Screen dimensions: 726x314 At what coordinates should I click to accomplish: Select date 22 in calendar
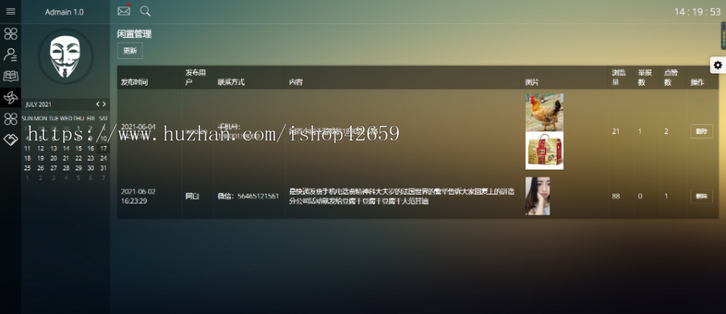click(x=79, y=158)
